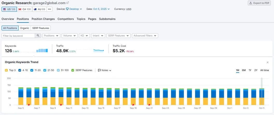Click the Traffic Cost $5.2K value

(x=119, y=51)
